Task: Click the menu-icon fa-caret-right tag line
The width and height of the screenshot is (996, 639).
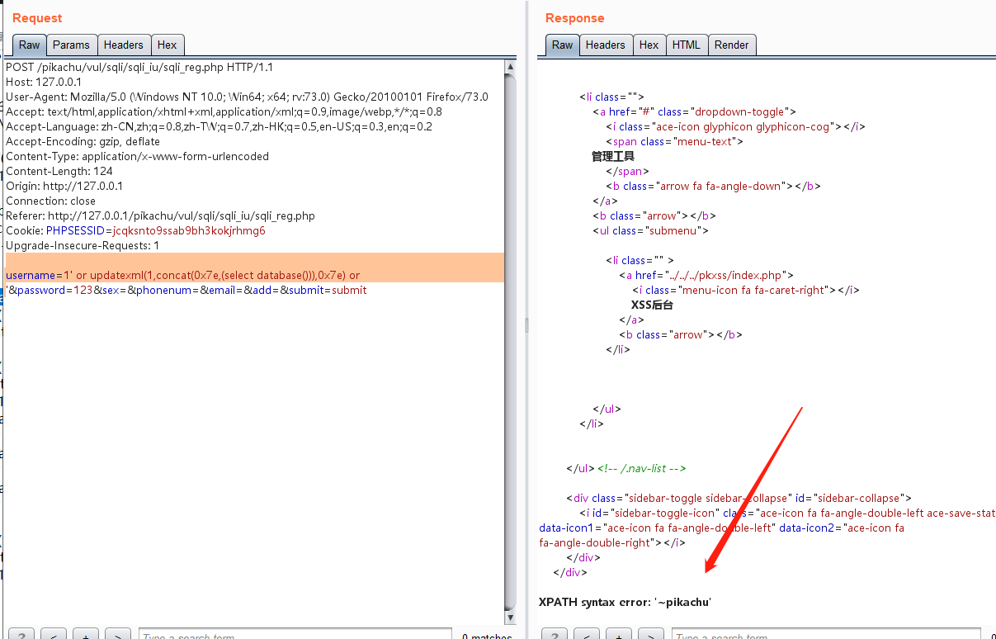Action: 746,290
